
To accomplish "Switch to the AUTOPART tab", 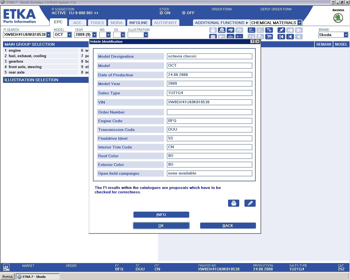I will [x=165, y=23].
